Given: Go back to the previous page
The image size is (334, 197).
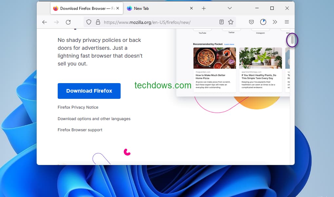Looking at the screenshot, I should (x=45, y=22).
